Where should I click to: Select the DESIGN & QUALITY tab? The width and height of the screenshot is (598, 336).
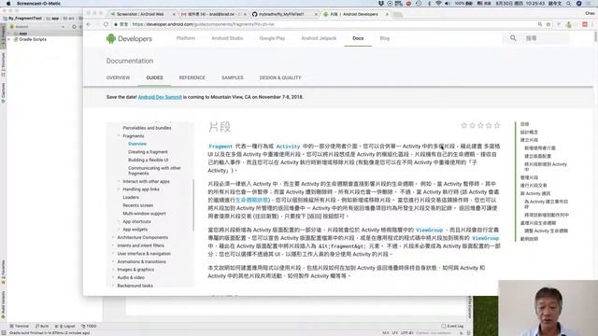tap(280, 77)
